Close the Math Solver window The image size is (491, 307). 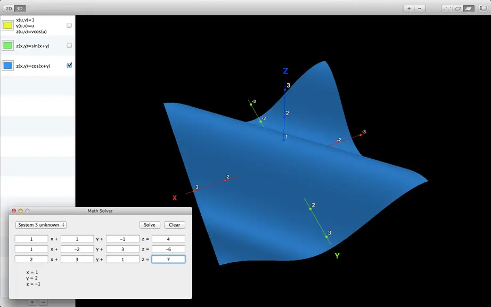coord(14,211)
